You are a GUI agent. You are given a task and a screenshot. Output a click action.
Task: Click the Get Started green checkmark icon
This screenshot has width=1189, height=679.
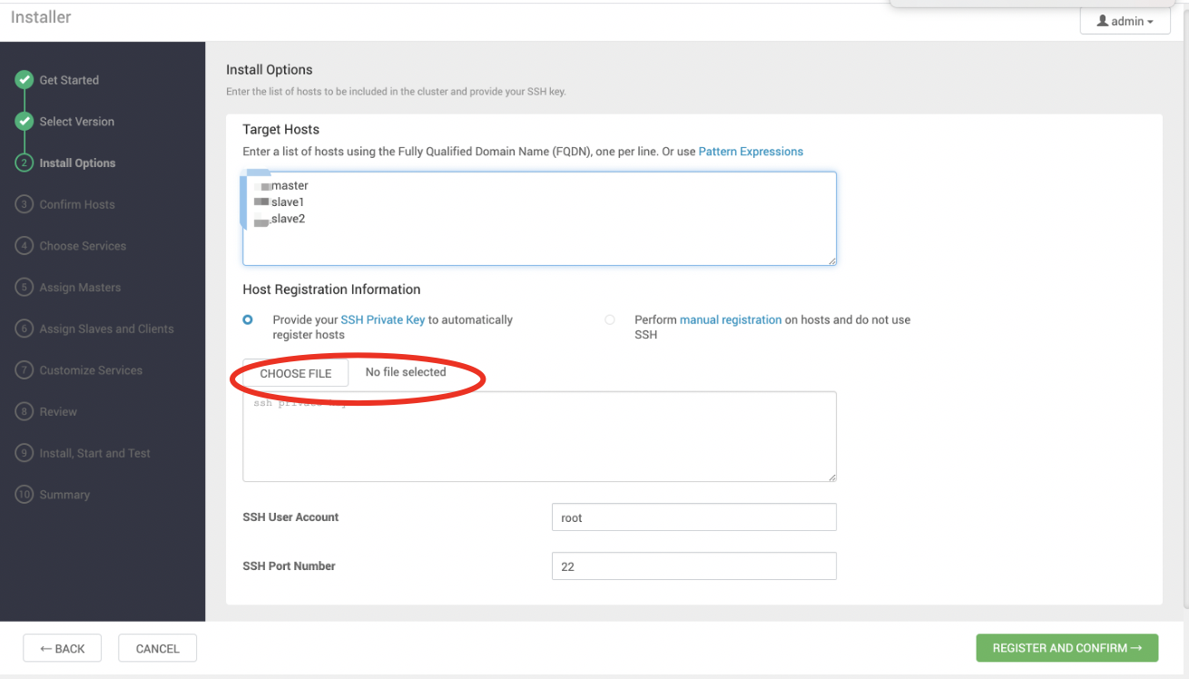tap(25, 80)
